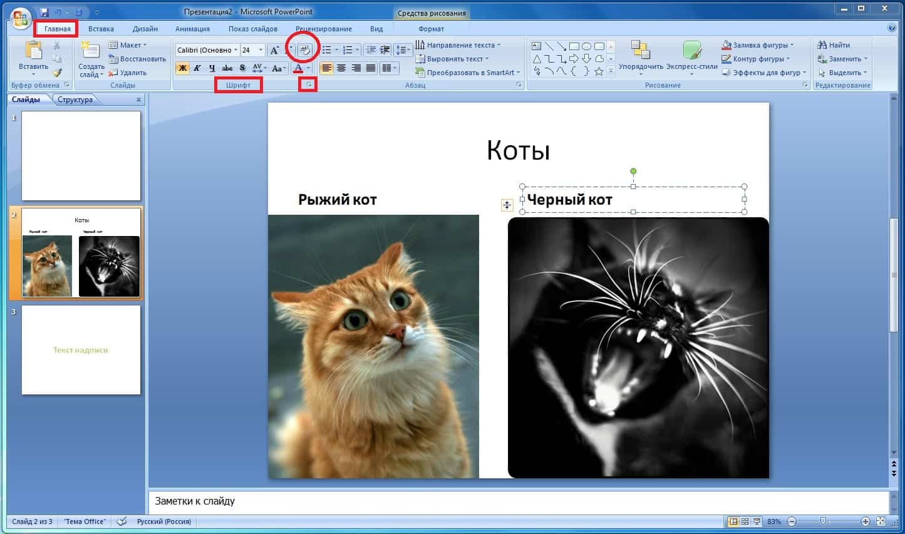Open the Макет layout dropdown
Screen dimensions: 905x534
128,45
